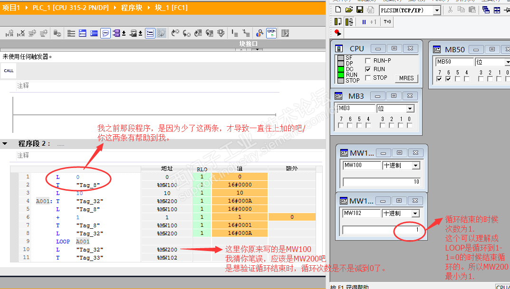The height and width of the screenshot is (289, 510).
Task: Collapse 程序段 2 network triangle
Action: [x=5, y=143]
